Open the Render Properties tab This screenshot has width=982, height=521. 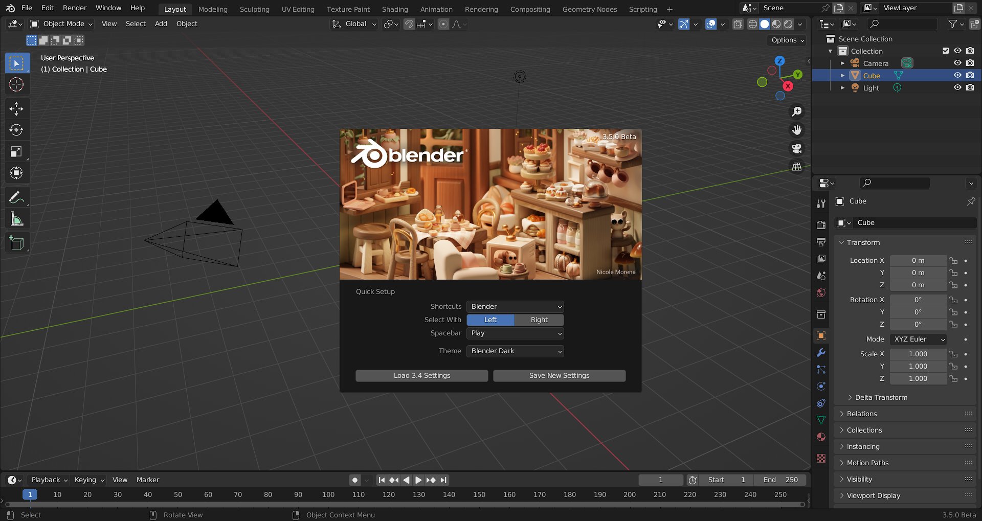tap(821, 224)
